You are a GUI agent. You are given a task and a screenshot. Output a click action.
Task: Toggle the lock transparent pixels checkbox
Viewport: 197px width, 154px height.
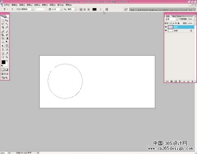(171, 23)
